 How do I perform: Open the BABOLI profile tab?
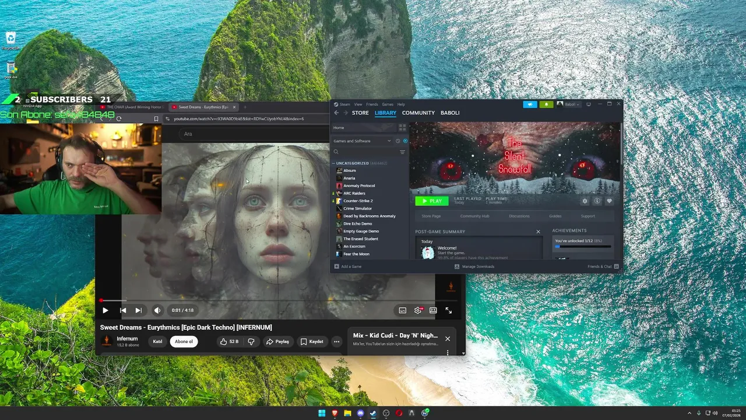click(x=450, y=113)
